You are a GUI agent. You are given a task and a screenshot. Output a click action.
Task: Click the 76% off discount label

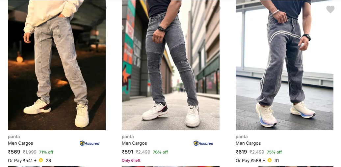click(x=160, y=152)
